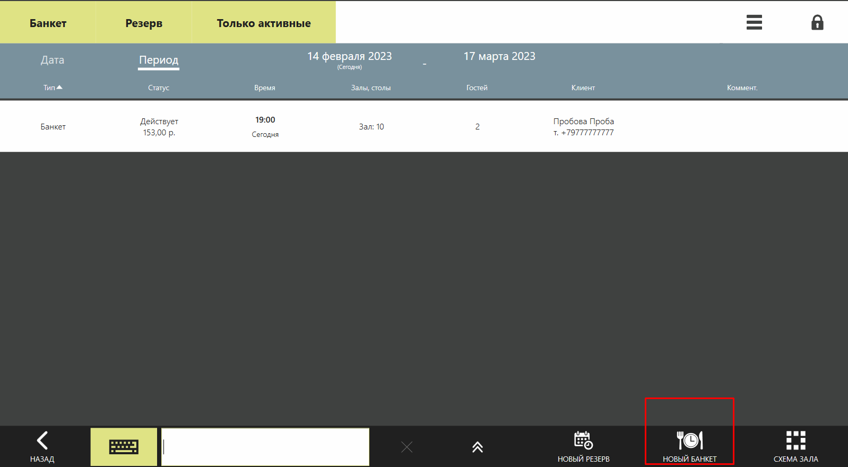Screen dimensions: 848x467
Task: Open the hamburger menu icon
Action: tap(754, 22)
